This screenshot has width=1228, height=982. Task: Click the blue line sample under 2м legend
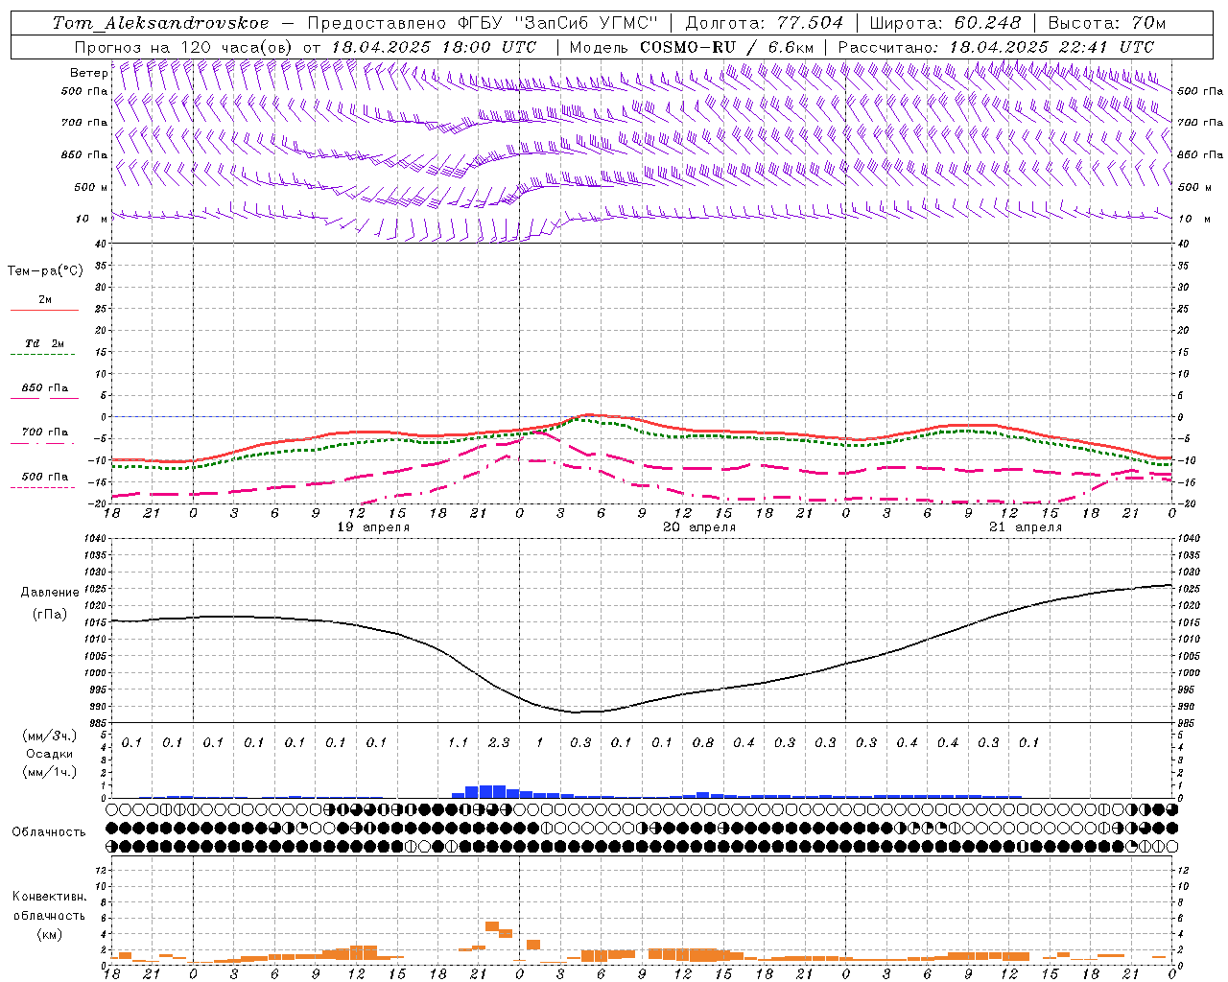44,311
